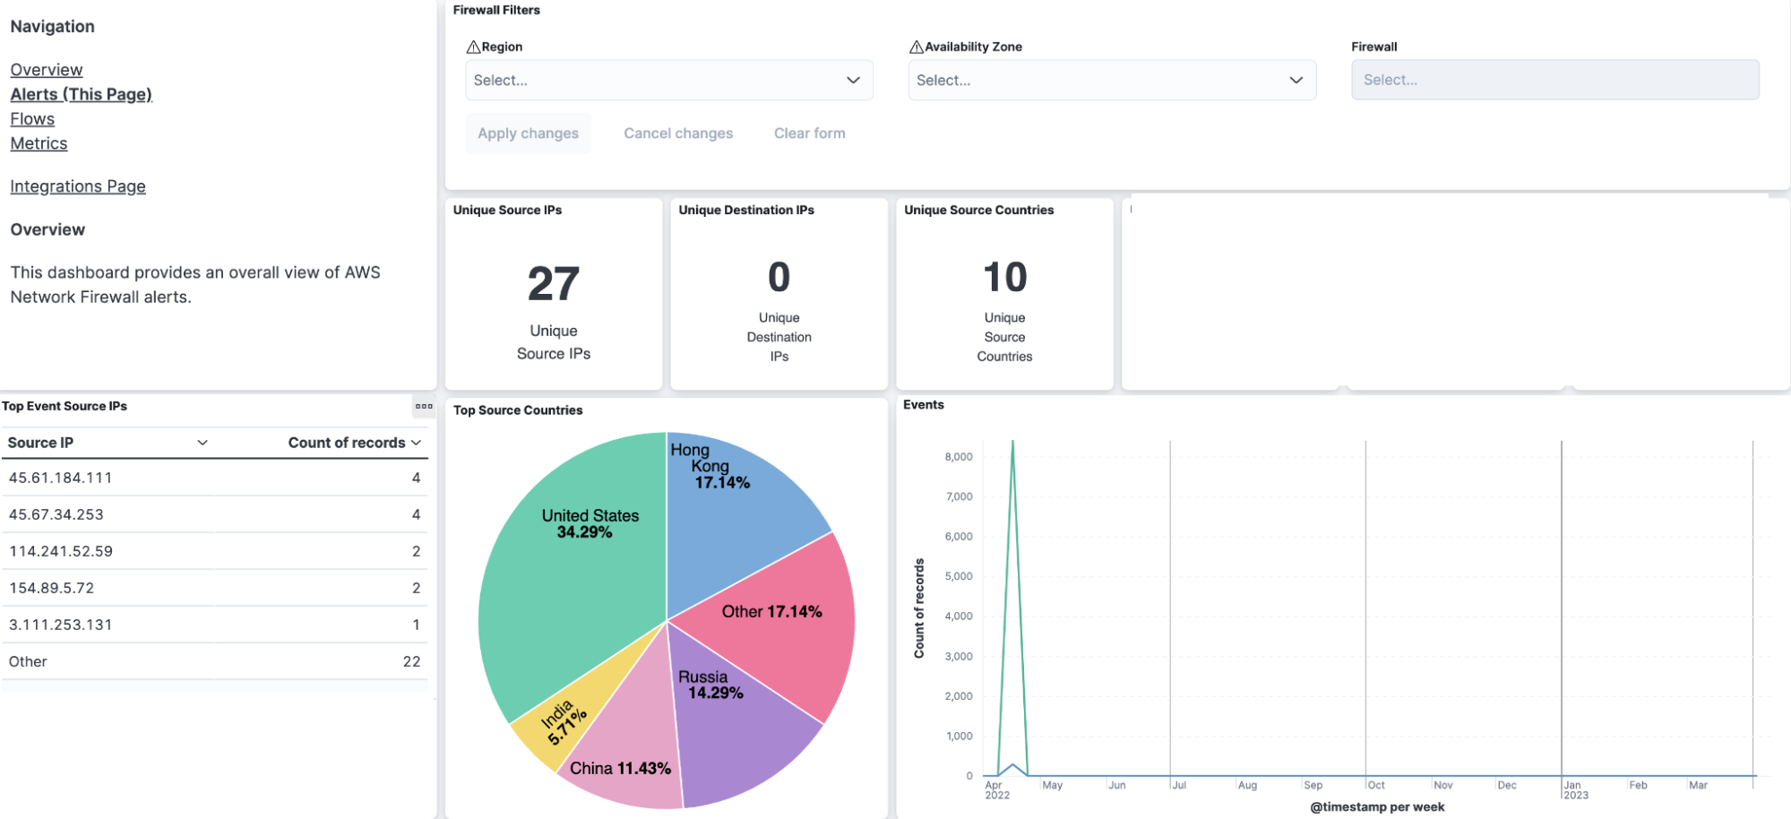Open the Source IP column sort chevron
1791x819 pixels.
pyautogui.click(x=202, y=443)
